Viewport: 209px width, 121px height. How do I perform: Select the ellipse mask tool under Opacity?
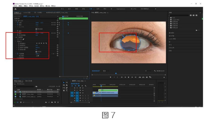point(18,39)
